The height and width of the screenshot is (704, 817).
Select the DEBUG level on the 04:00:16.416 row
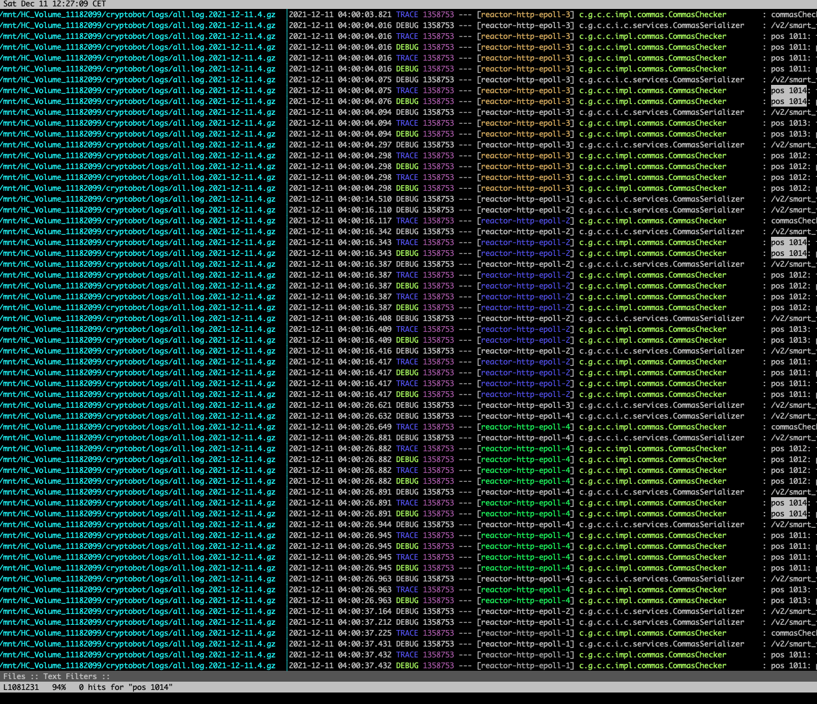click(407, 351)
